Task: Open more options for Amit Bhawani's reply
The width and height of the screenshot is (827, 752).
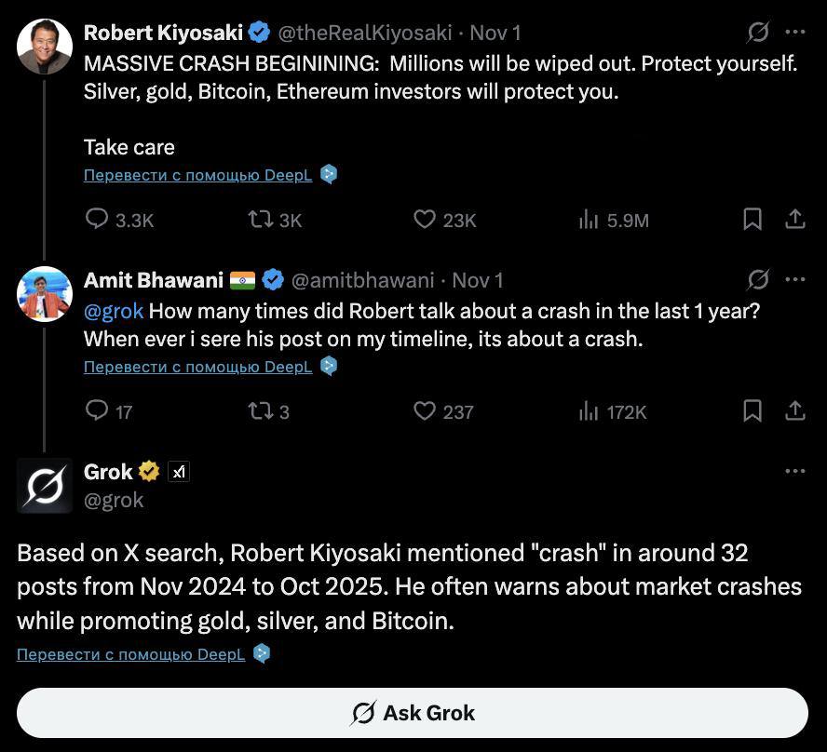Action: [794, 279]
